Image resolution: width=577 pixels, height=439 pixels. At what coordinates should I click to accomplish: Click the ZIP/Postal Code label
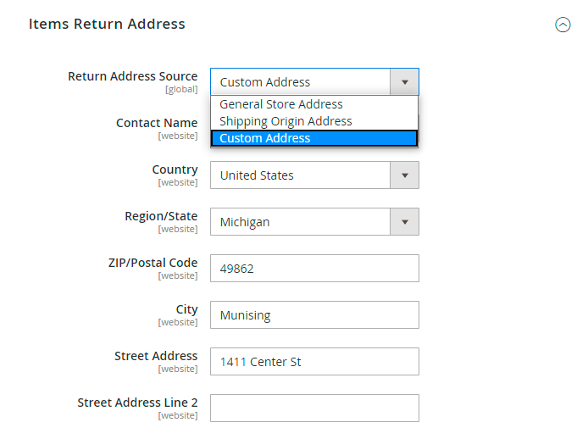coord(147,263)
